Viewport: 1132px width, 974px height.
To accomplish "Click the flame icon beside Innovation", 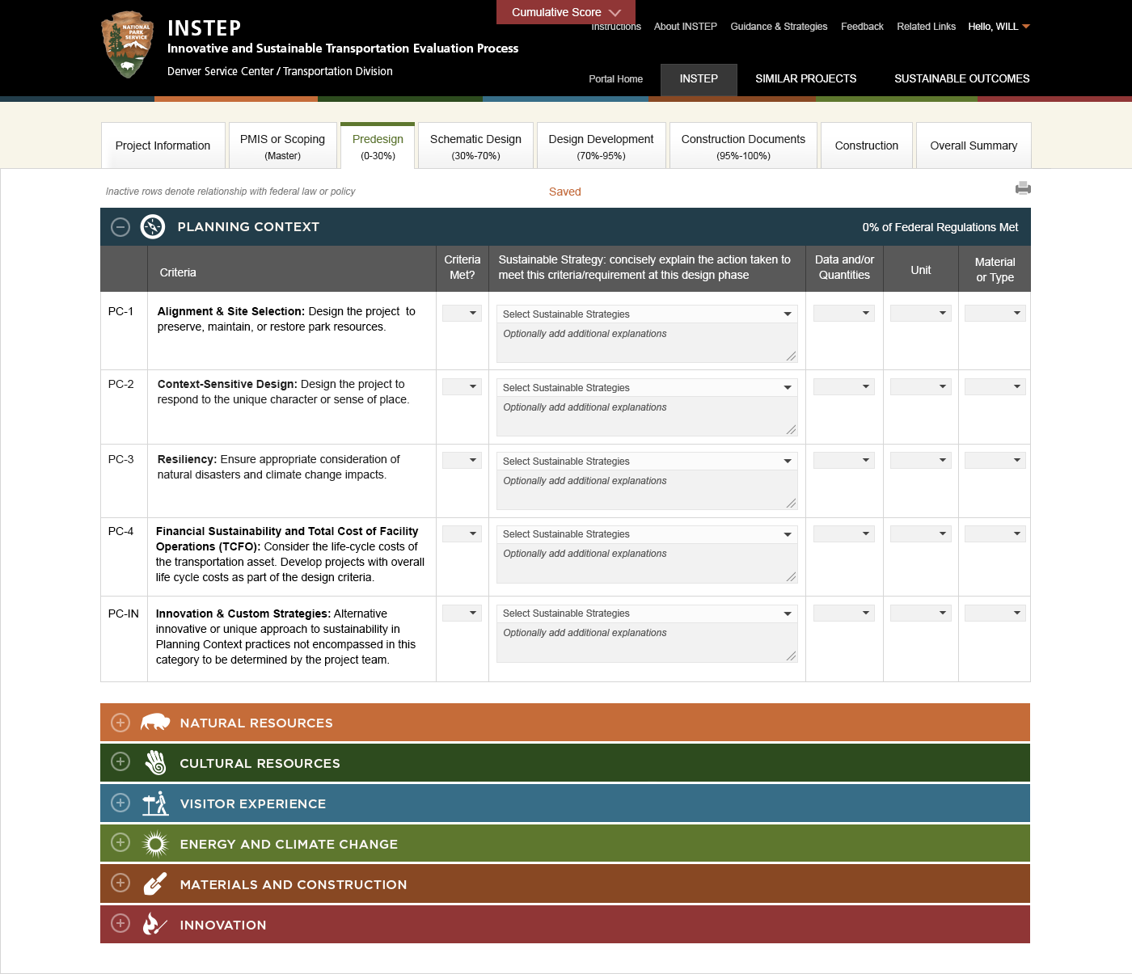I will [x=154, y=924].
